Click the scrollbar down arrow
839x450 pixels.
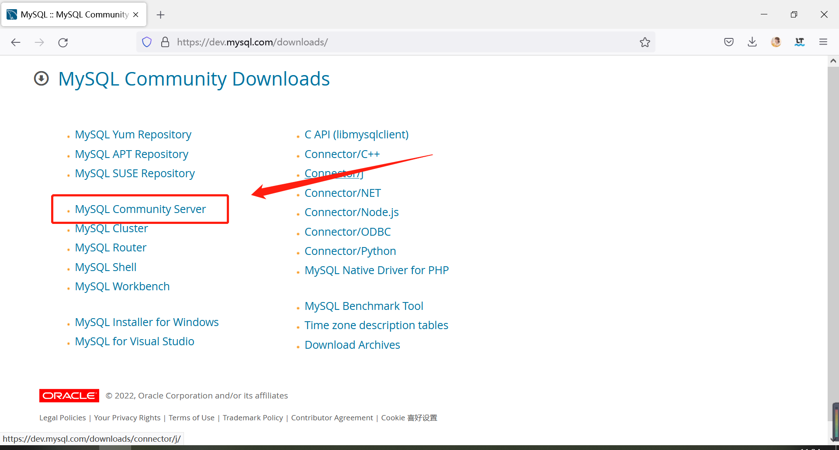(833, 439)
